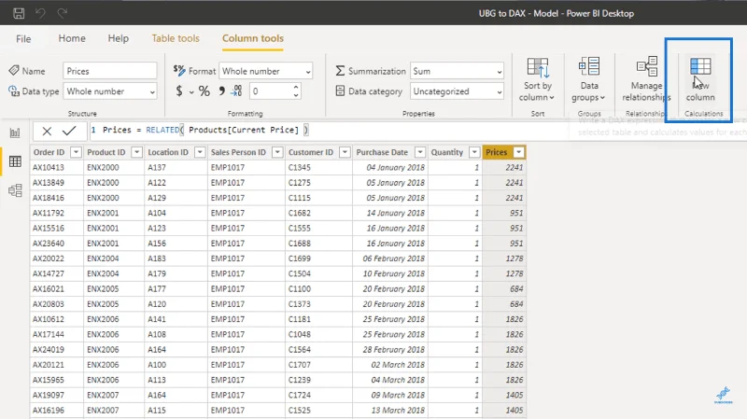This screenshot has width=747, height=419.
Task: Click the Undo arrow icon
Action: click(40, 13)
